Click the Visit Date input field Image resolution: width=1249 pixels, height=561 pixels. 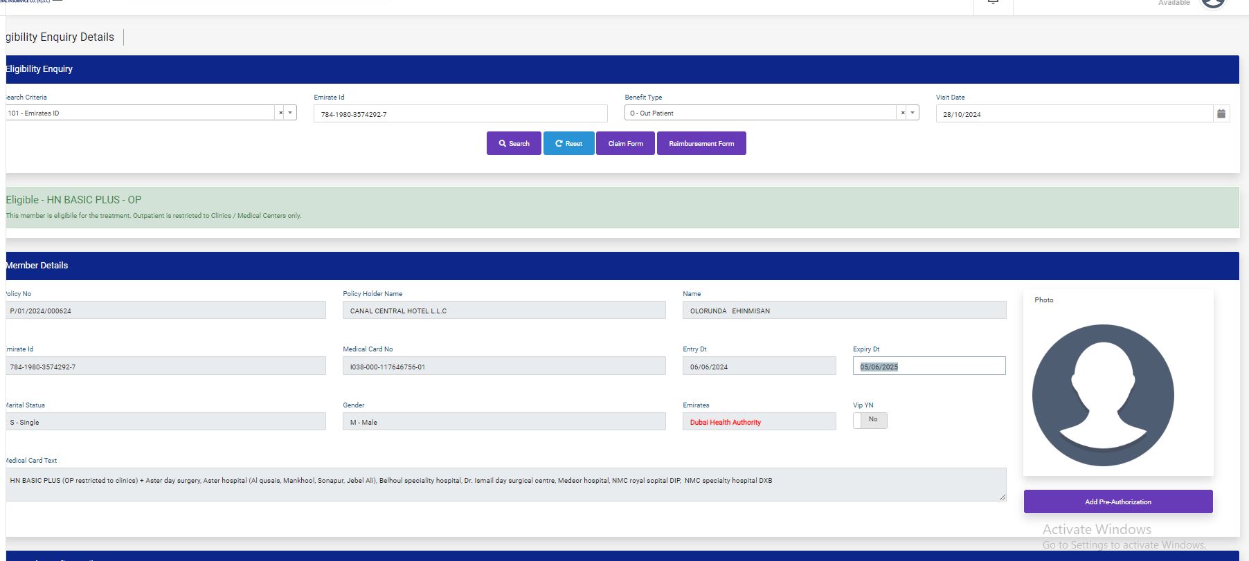1073,114
